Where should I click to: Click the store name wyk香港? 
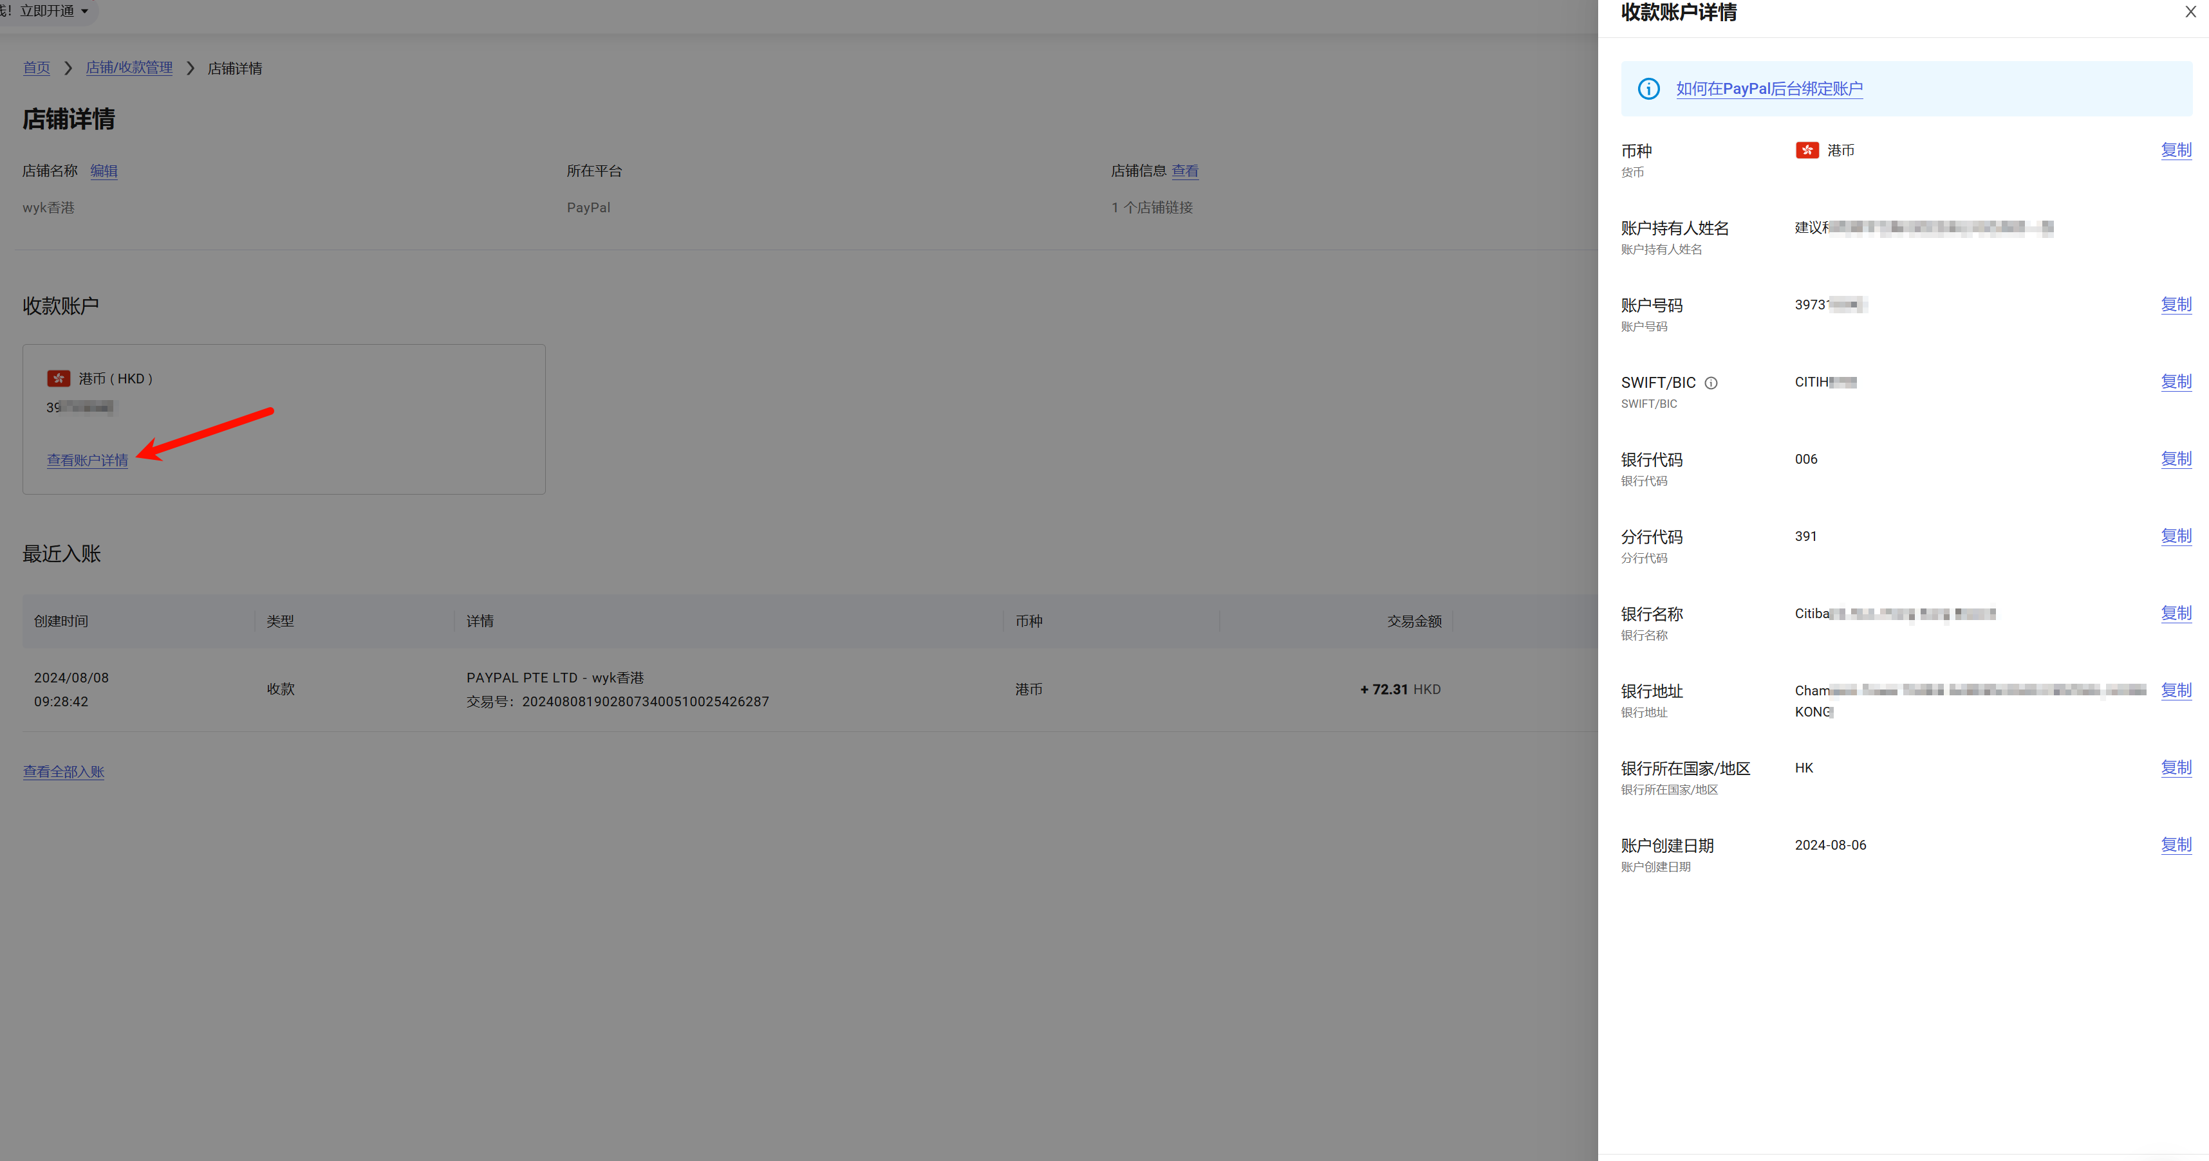pos(48,207)
